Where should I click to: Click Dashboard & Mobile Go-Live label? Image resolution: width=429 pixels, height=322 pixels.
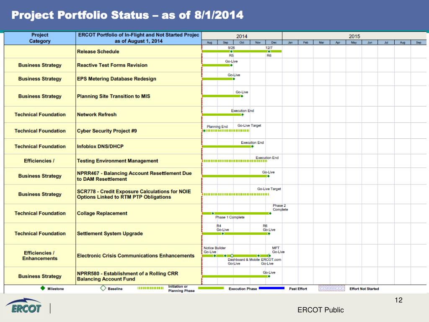(243, 262)
